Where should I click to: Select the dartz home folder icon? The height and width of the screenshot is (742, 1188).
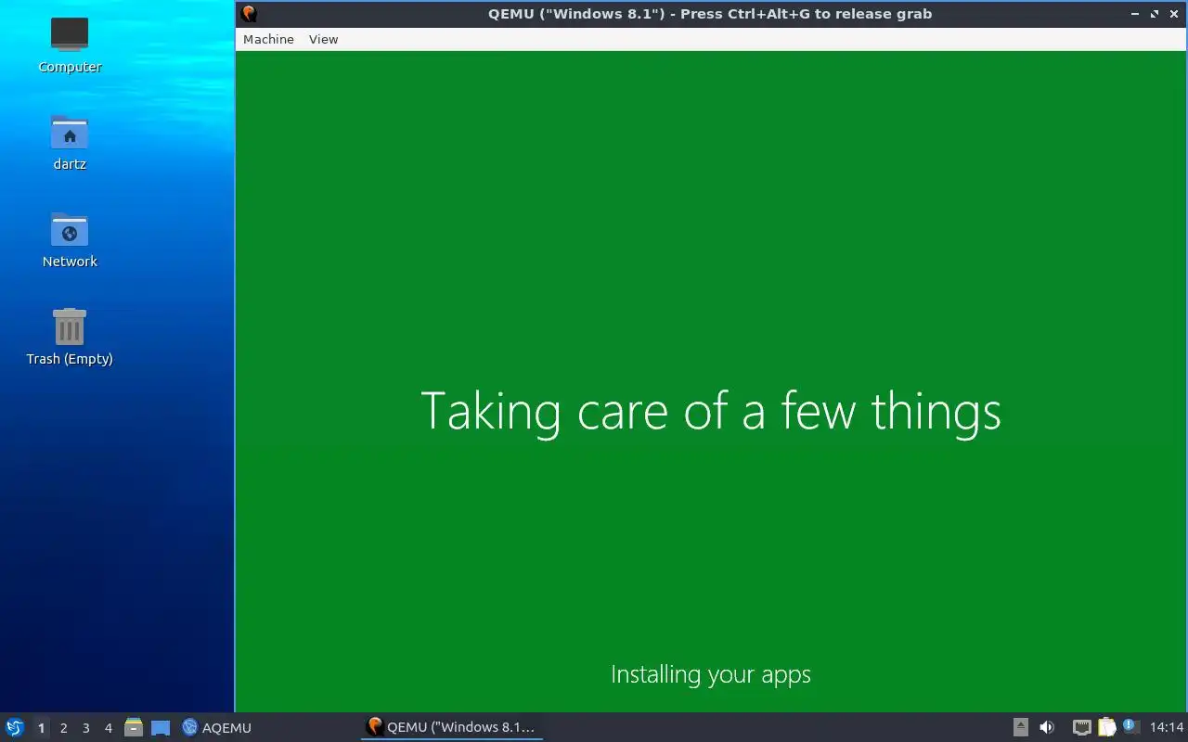coord(70,143)
